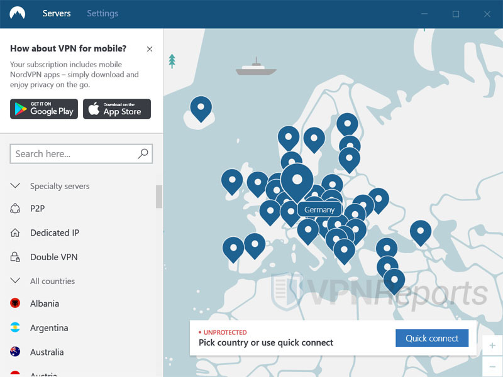Maximize the NordVPN window
This screenshot has width=503, height=377.
(455, 14)
